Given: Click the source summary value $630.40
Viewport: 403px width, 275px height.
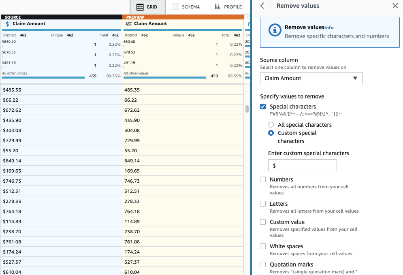Looking at the screenshot, I should 9,42.
